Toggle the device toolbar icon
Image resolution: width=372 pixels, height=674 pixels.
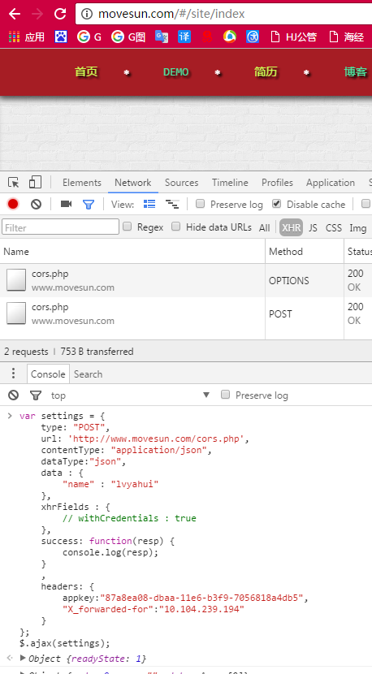click(35, 183)
